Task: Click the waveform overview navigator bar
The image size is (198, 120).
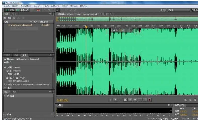Action: (127, 19)
